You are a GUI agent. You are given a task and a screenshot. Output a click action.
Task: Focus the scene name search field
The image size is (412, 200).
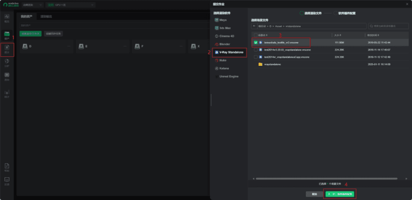point(388,26)
